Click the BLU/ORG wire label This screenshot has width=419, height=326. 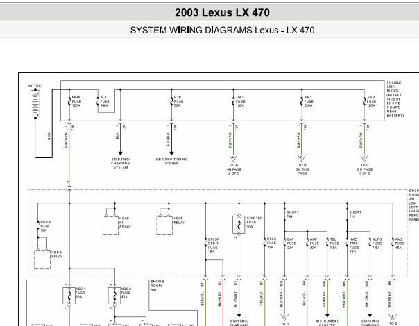[x=282, y=299]
